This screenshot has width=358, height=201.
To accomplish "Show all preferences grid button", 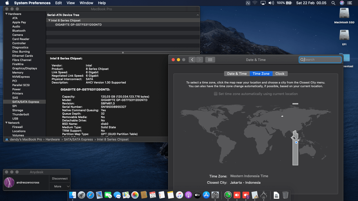I will [x=210, y=60].
